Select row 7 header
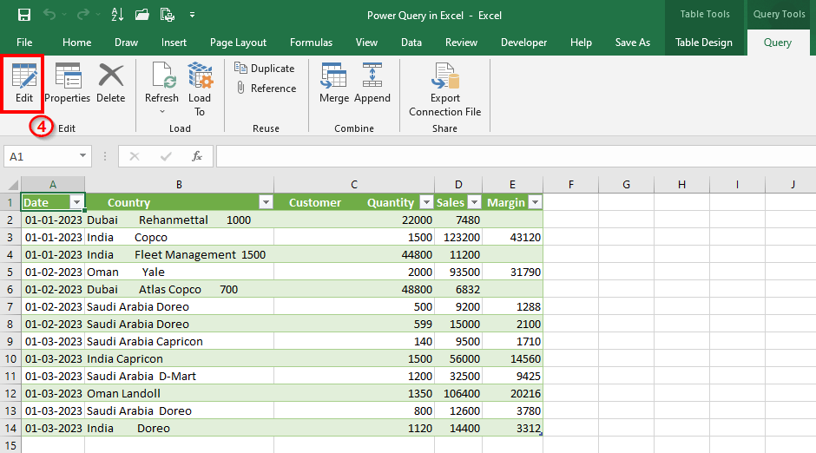This screenshot has height=453, width=816. point(10,307)
